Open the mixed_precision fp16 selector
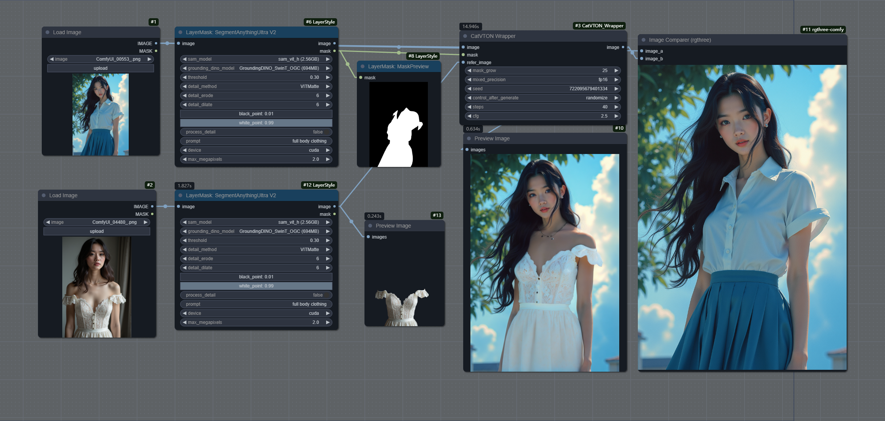This screenshot has height=421, width=885. 543,80
